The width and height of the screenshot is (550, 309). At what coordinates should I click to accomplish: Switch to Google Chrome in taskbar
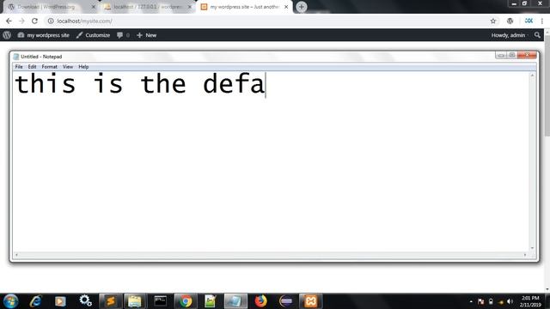click(186, 301)
